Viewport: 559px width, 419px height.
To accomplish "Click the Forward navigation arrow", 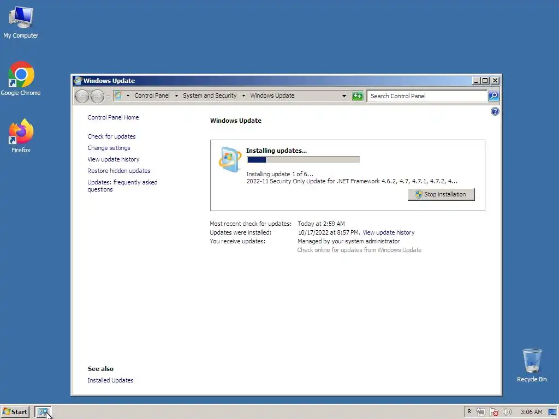I will [x=97, y=96].
